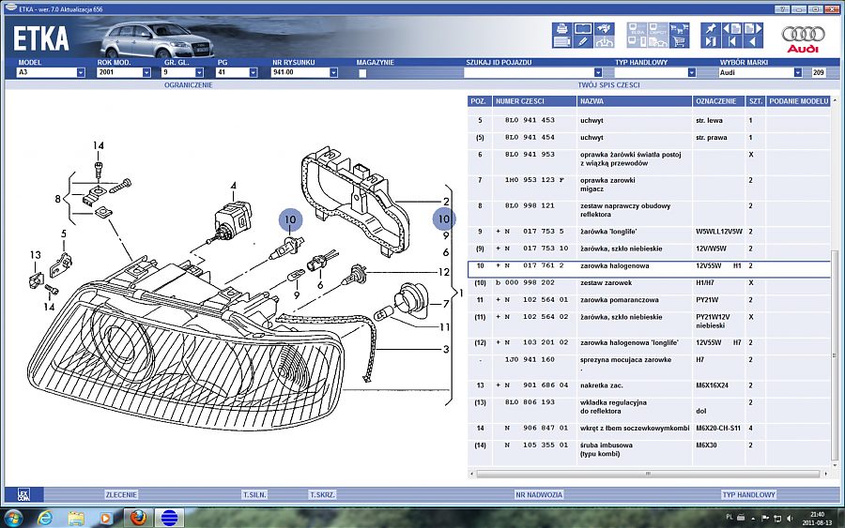Click callout number 13 in the diagram
This screenshot has width=845, height=528.
pyautogui.click(x=35, y=255)
